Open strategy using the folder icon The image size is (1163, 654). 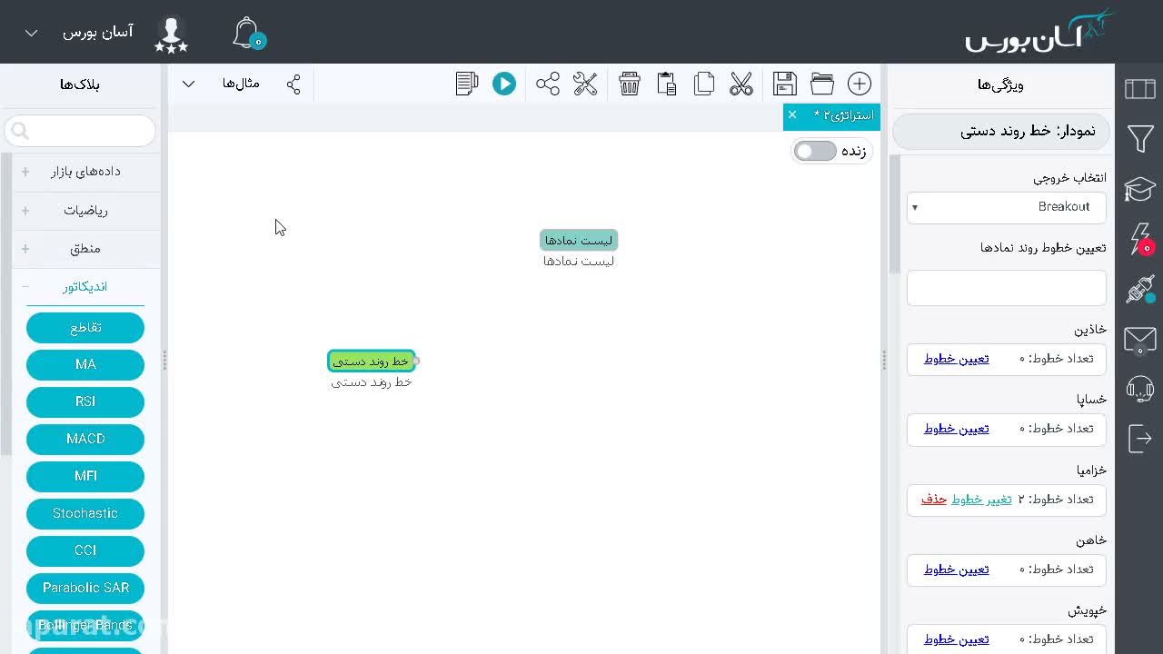coord(822,84)
